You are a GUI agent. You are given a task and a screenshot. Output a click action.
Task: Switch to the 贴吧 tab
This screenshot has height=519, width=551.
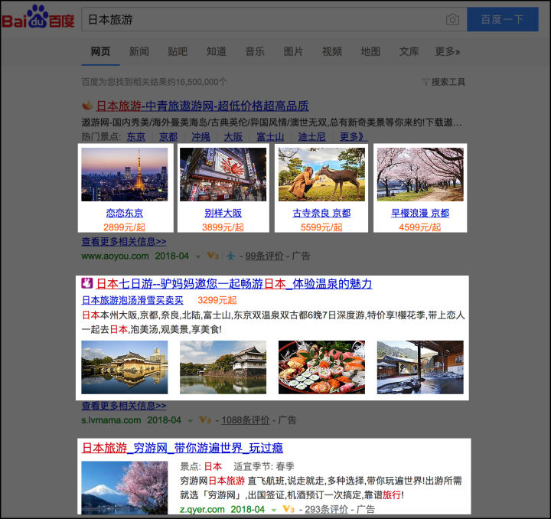point(178,51)
